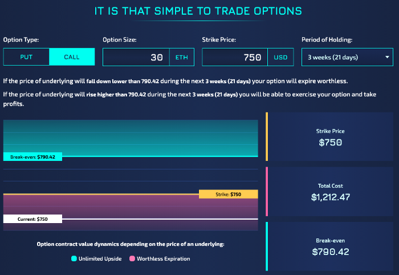The width and height of the screenshot is (399, 275).
Task: Select the PUT option type
Action: [26, 57]
